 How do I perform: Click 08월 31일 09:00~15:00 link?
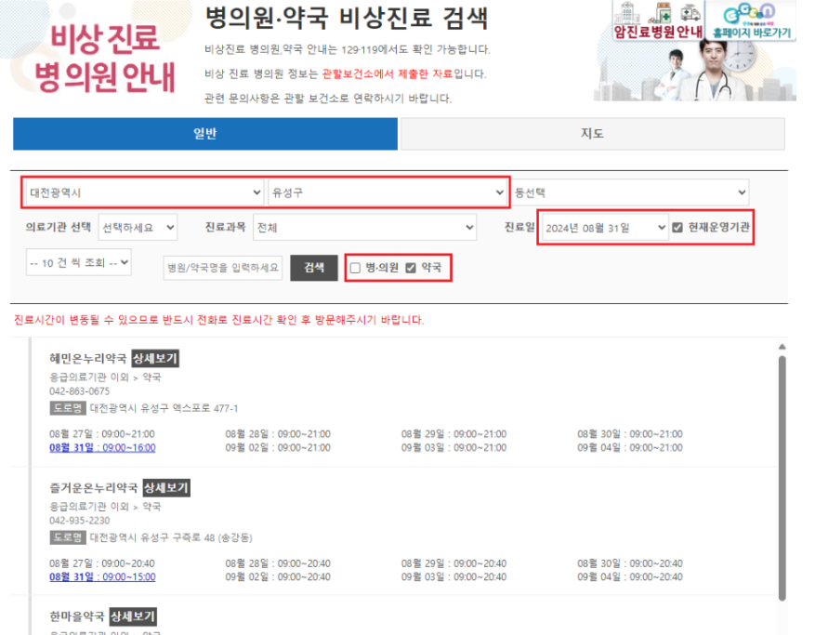click(x=102, y=576)
